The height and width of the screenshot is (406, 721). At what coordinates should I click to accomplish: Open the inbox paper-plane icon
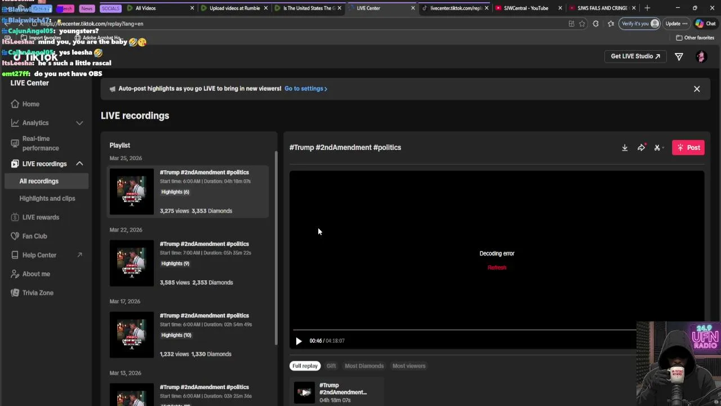(x=679, y=56)
